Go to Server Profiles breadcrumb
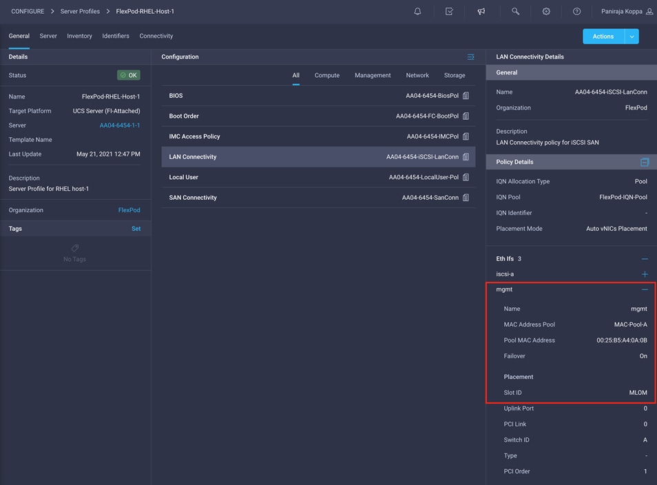657x485 pixels. pos(80,11)
